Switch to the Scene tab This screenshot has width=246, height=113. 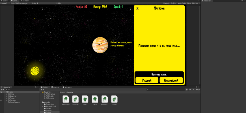[x=5, y=1]
